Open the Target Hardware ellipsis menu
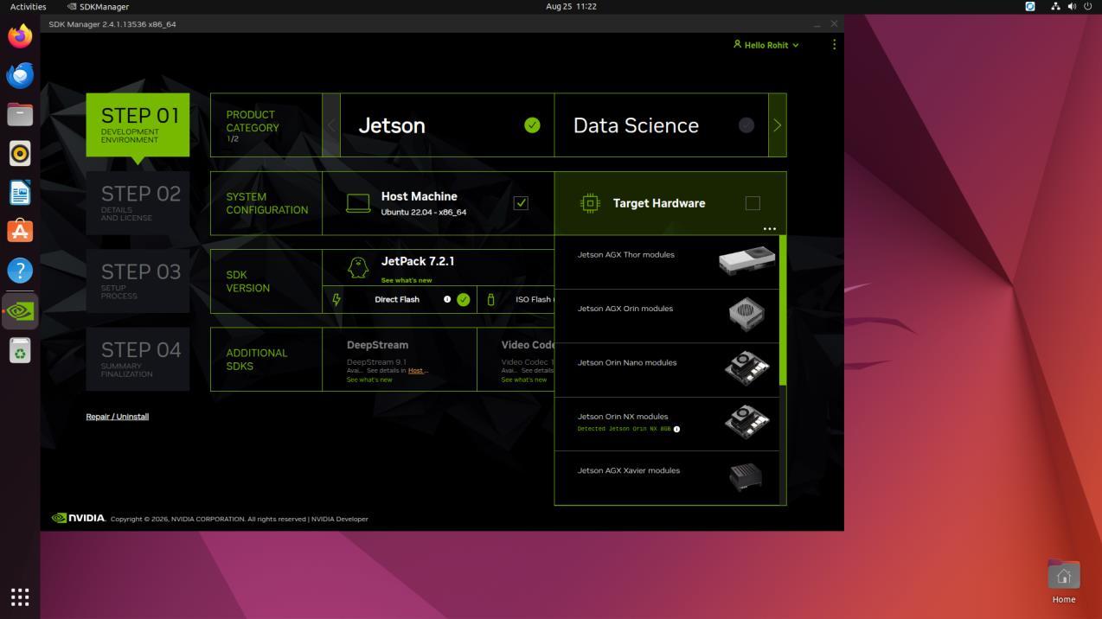Viewport: 1102px width, 619px height. click(x=769, y=229)
